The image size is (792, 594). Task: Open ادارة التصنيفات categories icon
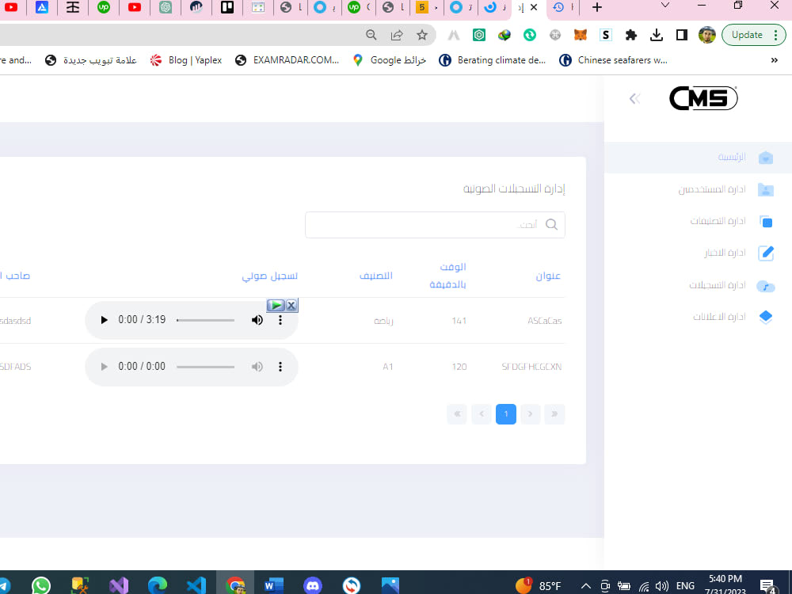pyautogui.click(x=765, y=221)
